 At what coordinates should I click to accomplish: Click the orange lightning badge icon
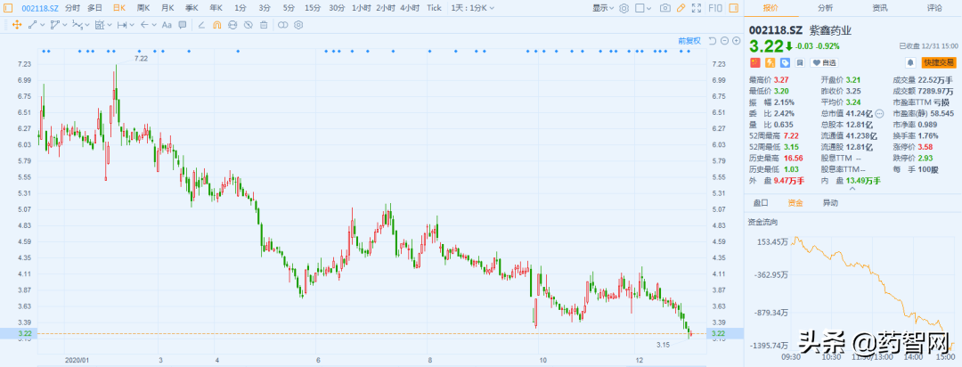(770, 62)
